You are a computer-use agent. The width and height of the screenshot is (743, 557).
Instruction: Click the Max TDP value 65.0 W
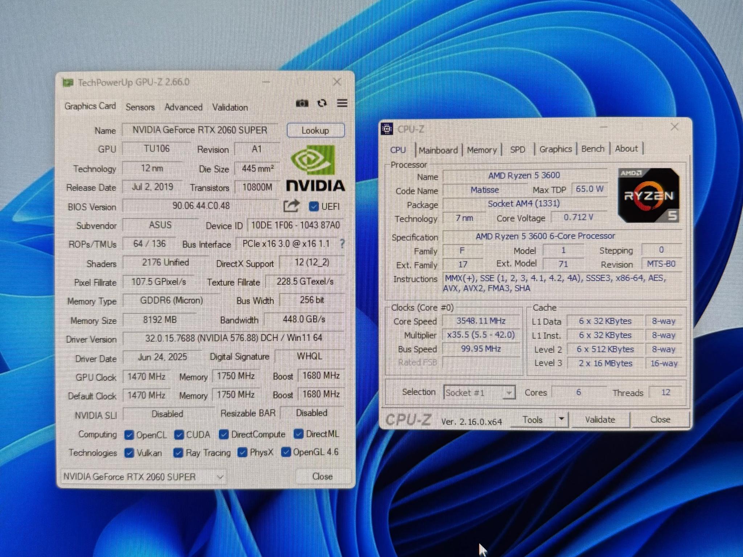(x=590, y=189)
